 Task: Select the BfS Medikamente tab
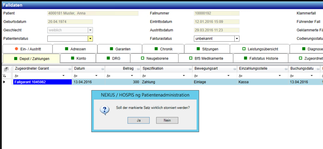coord(206,59)
